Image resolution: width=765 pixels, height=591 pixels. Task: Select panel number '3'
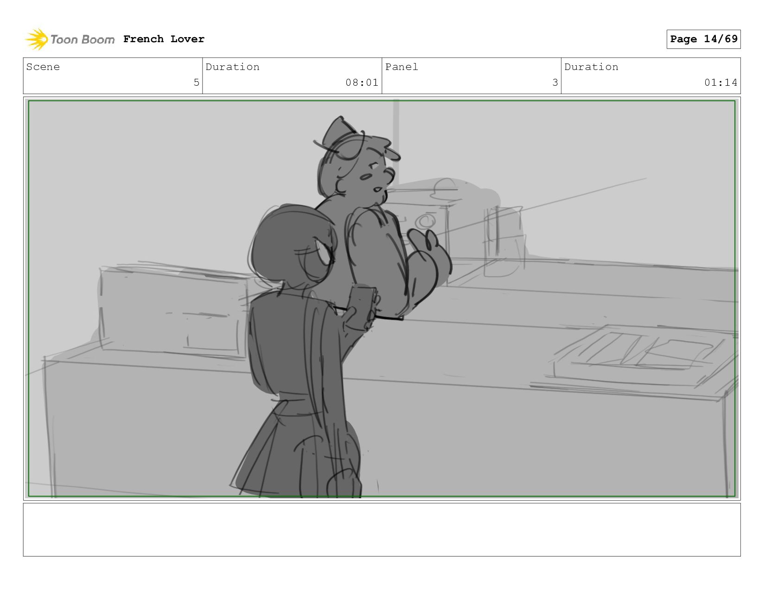pyautogui.click(x=555, y=83)
